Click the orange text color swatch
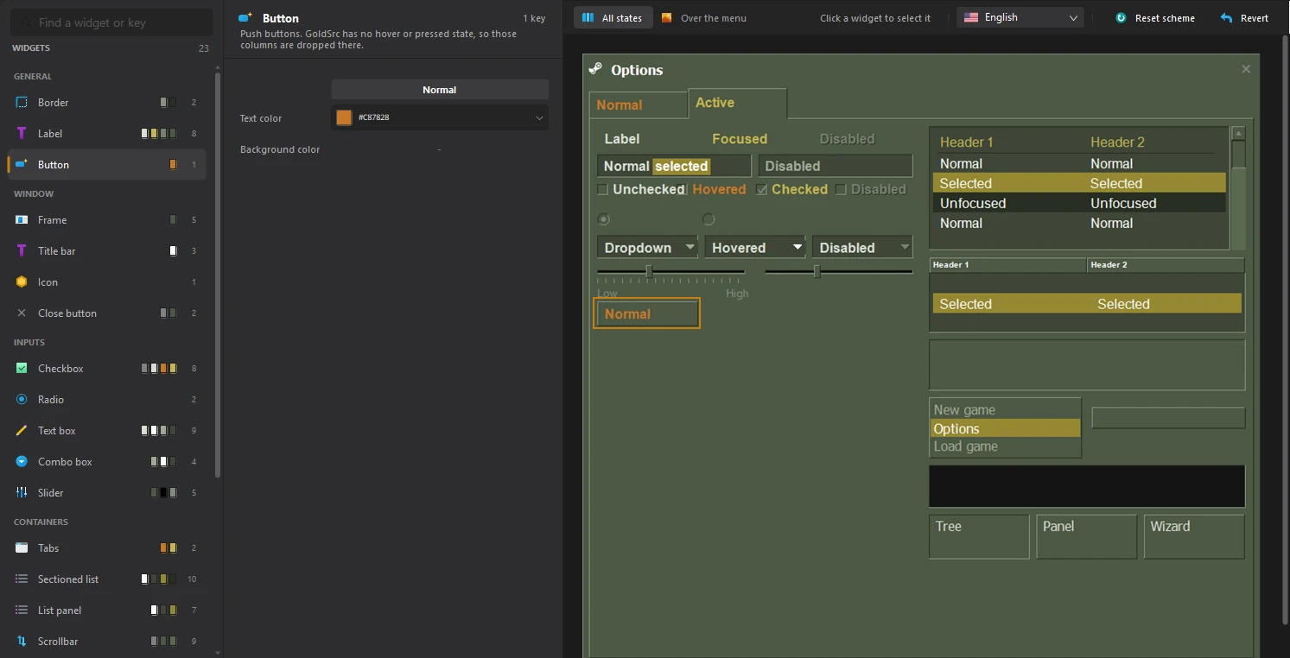Viewport: 1290px width, 658px height. coord(344,117)
